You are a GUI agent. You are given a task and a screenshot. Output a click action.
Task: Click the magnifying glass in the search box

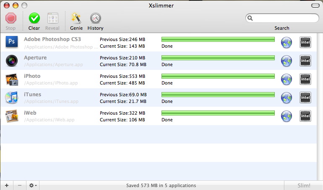pyautogui.click(x=250, y=18)
